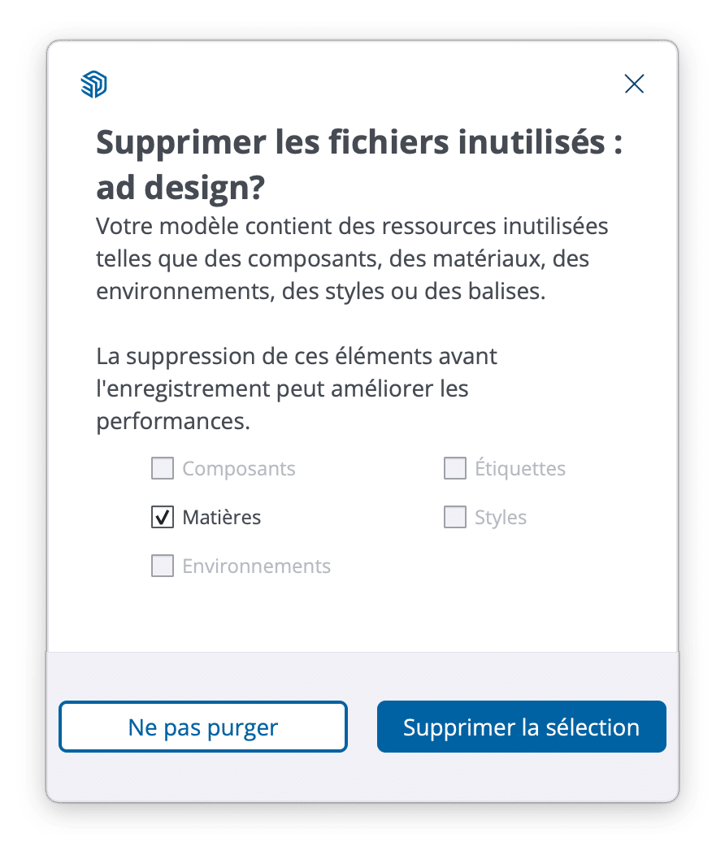Click the Votre modèle contient description paragraph
The height and width of the screenshot is (855, 725).
coord(354,258)
